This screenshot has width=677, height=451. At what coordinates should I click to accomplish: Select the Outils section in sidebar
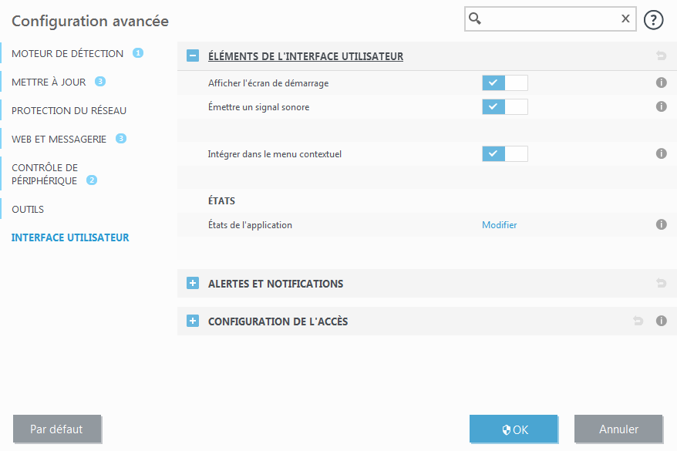point(26,209)
